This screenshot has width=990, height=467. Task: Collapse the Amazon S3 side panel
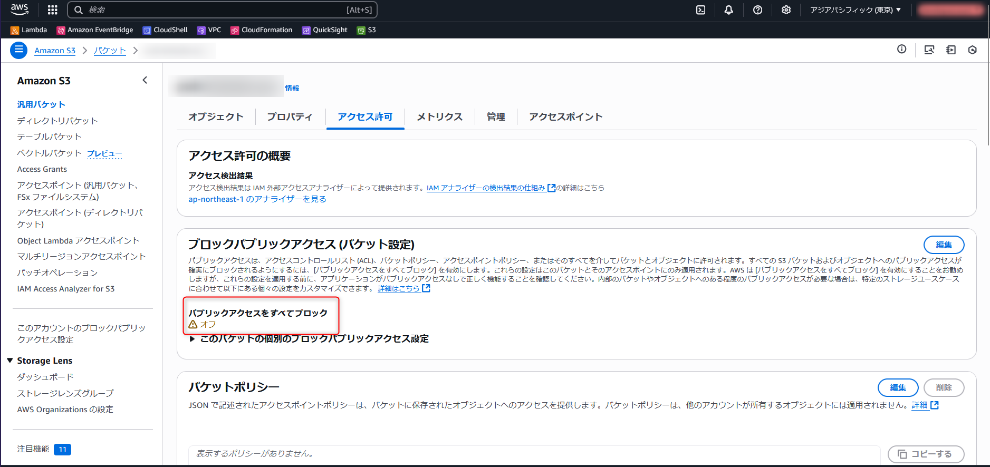145,80
